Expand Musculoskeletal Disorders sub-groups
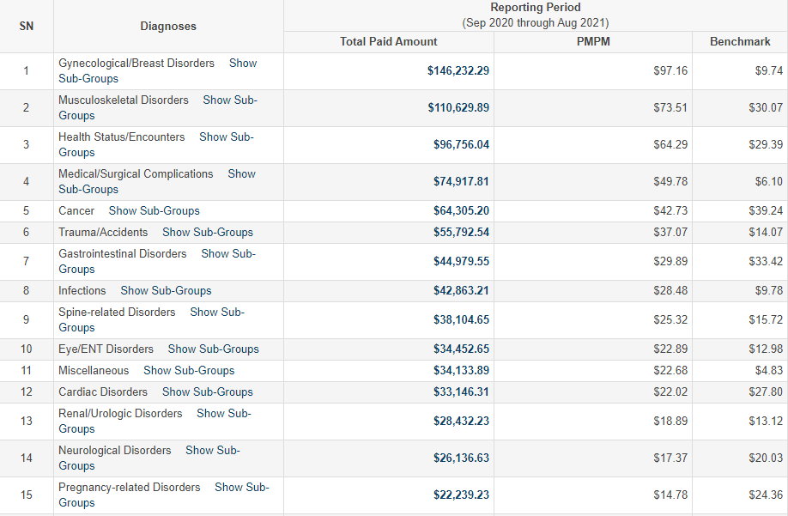 229,100
